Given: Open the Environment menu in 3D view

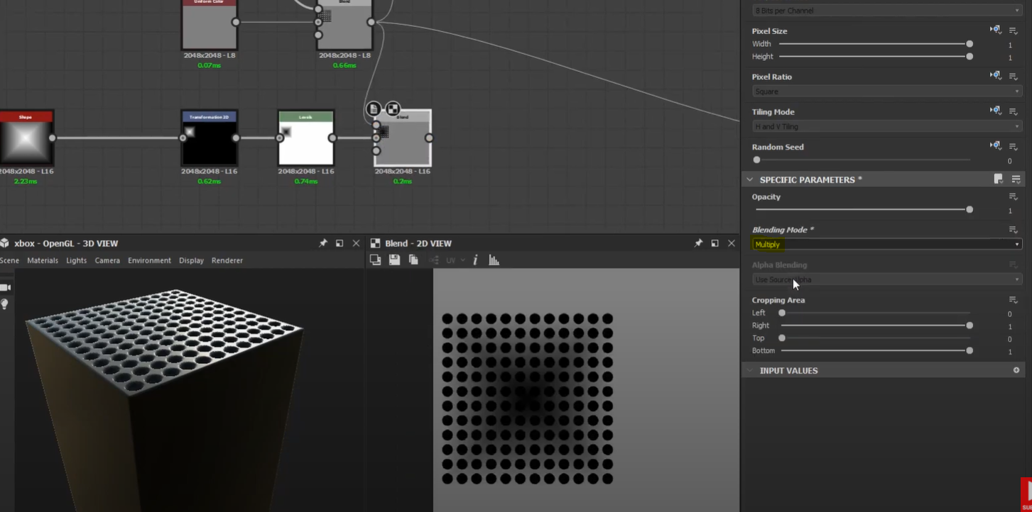Looking at the screenshot, I should point(149,260).
